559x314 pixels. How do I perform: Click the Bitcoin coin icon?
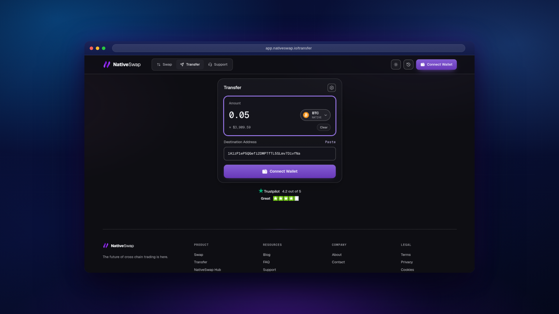click(x=306, y=115)
